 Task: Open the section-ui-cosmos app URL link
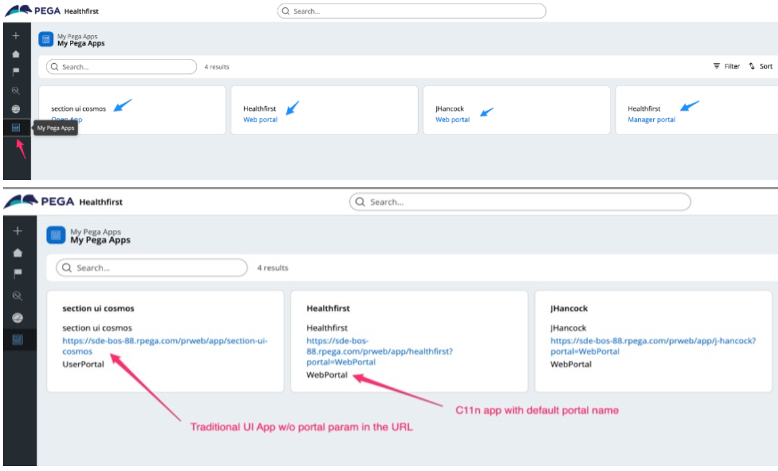click(x=165, y=346)
